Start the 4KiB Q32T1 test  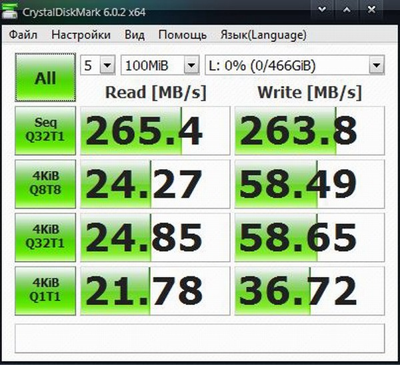[x=45, y=236]
